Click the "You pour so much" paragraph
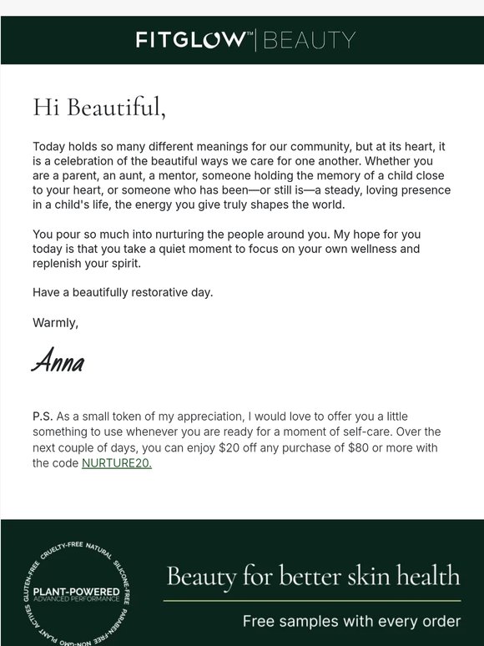Image resolution: width=484 pixels, height=646 pixels. [x=226, y=249]
